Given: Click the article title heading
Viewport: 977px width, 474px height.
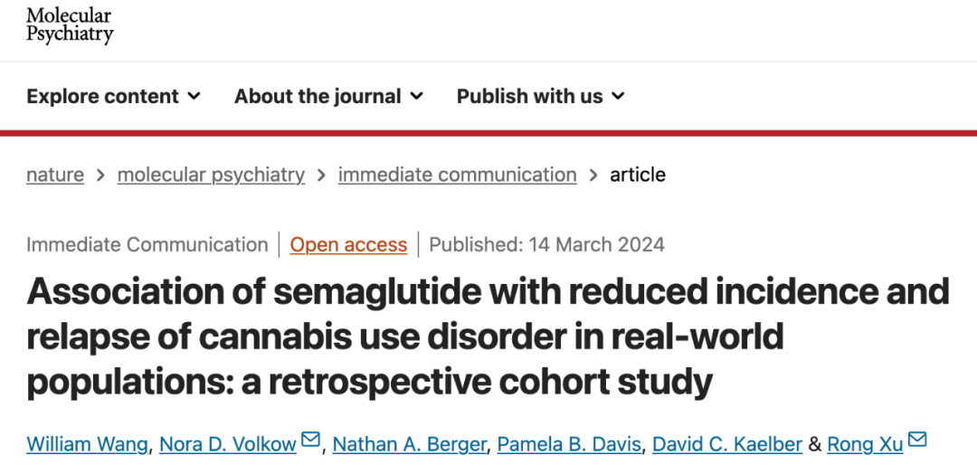Looking at the screenshot, I should point(488,337).
